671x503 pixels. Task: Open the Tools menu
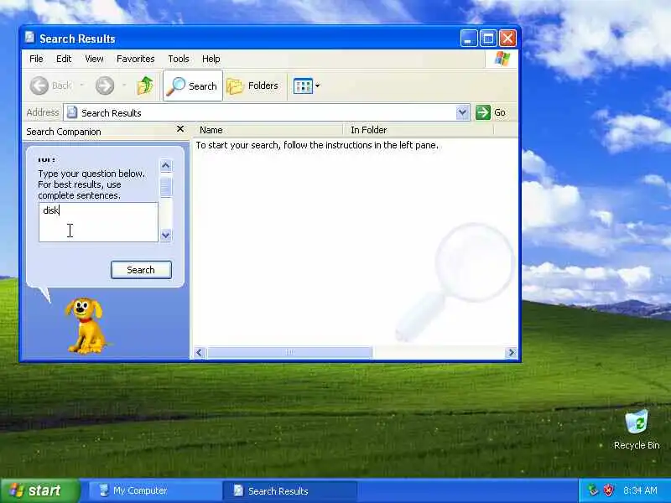click(x=179, y=59)
